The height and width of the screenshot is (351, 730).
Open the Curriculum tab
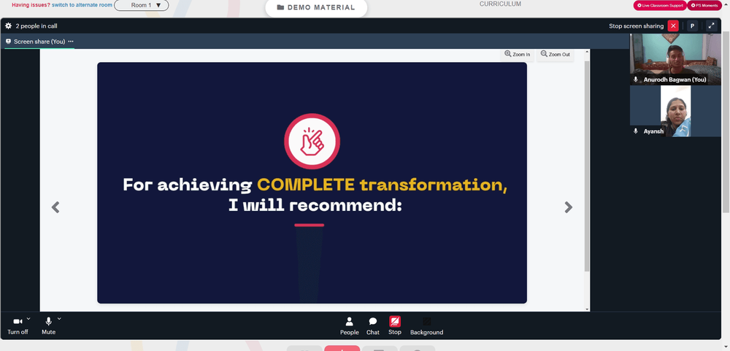tap(501, 4)
